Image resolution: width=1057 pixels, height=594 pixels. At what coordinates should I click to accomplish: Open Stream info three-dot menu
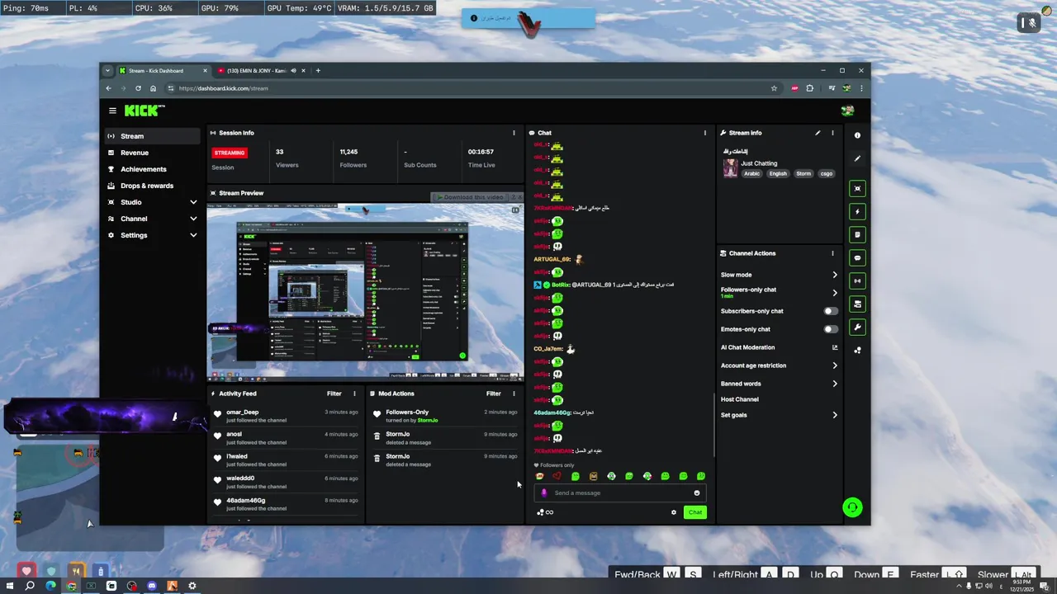tap(832, 133)
